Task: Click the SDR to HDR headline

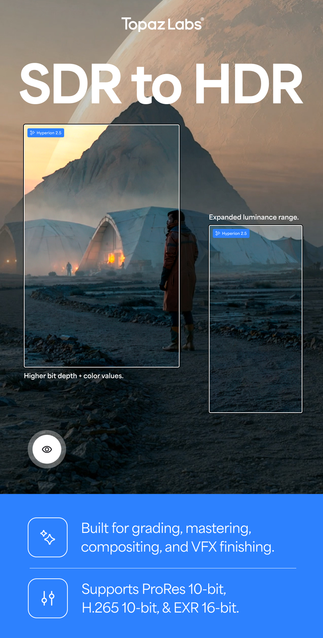Action: pos(161,84)
